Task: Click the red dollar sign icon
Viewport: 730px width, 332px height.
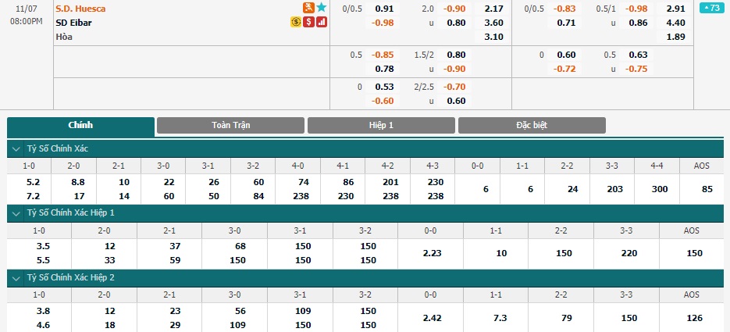Action: pyautogui.click(x=308, y=22)
